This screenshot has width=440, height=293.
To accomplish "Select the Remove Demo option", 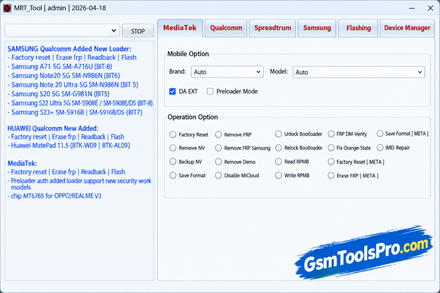I will pyautogui.click(x=218, y=162).
